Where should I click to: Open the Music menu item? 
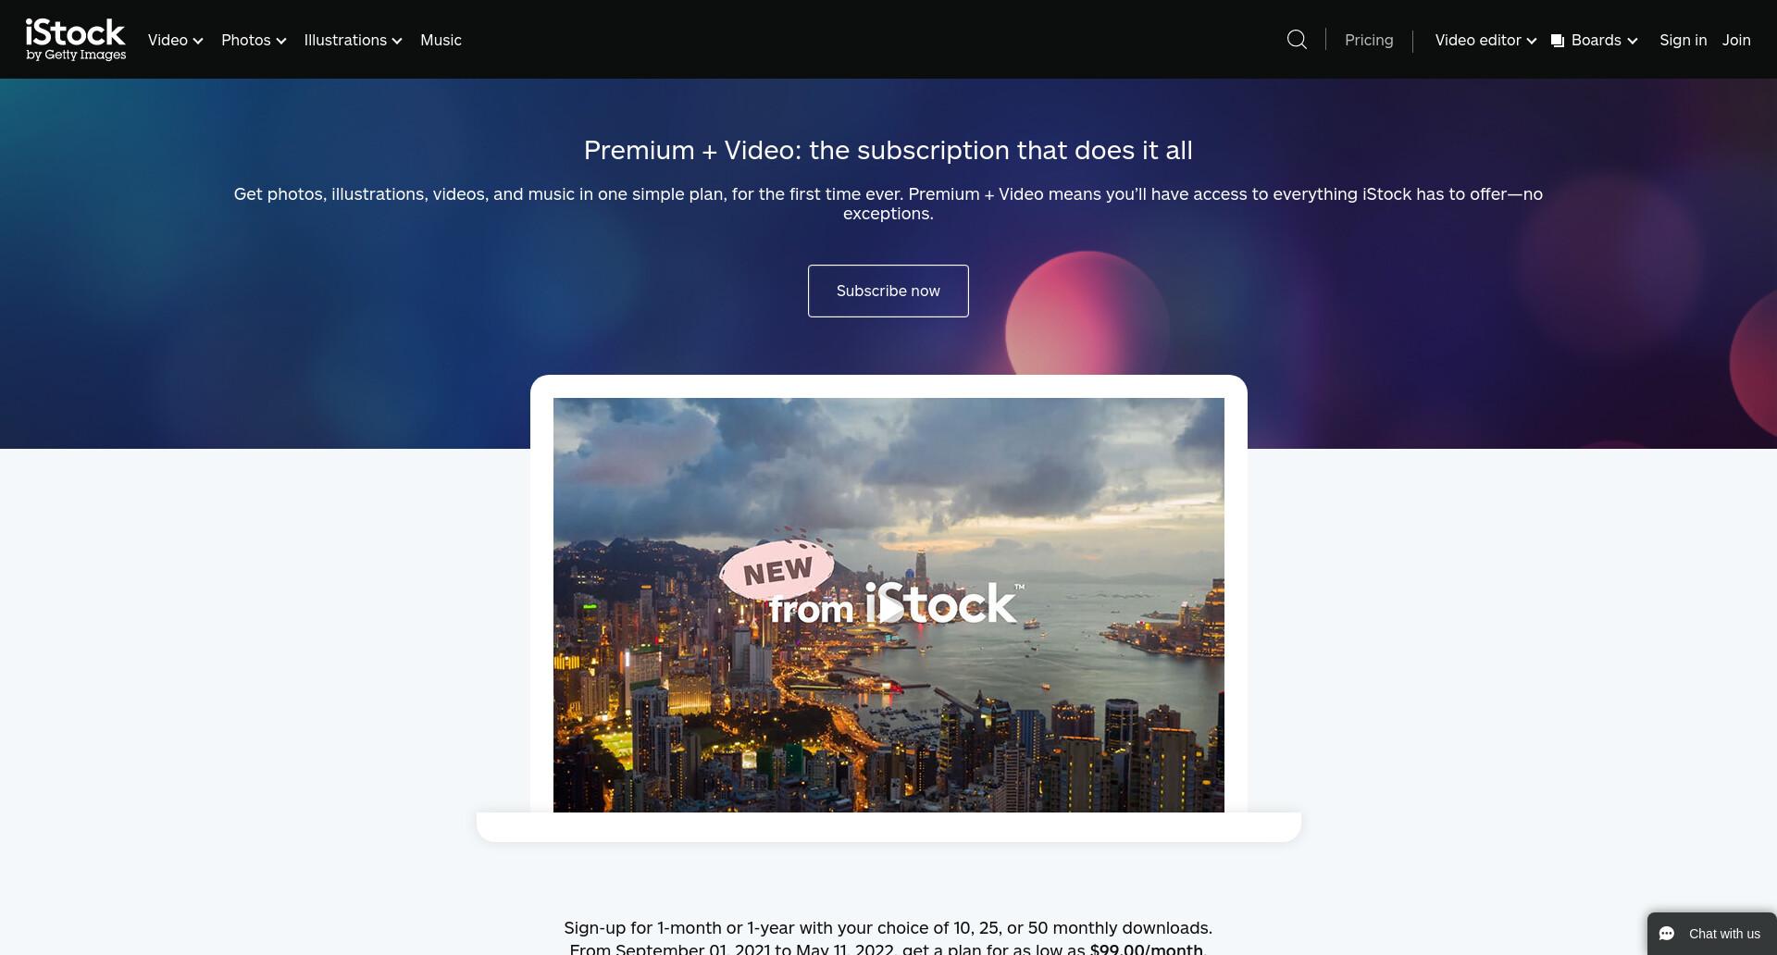coord(441,40)
